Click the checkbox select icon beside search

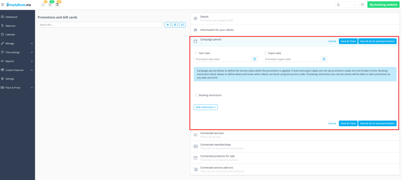[182, 25]
